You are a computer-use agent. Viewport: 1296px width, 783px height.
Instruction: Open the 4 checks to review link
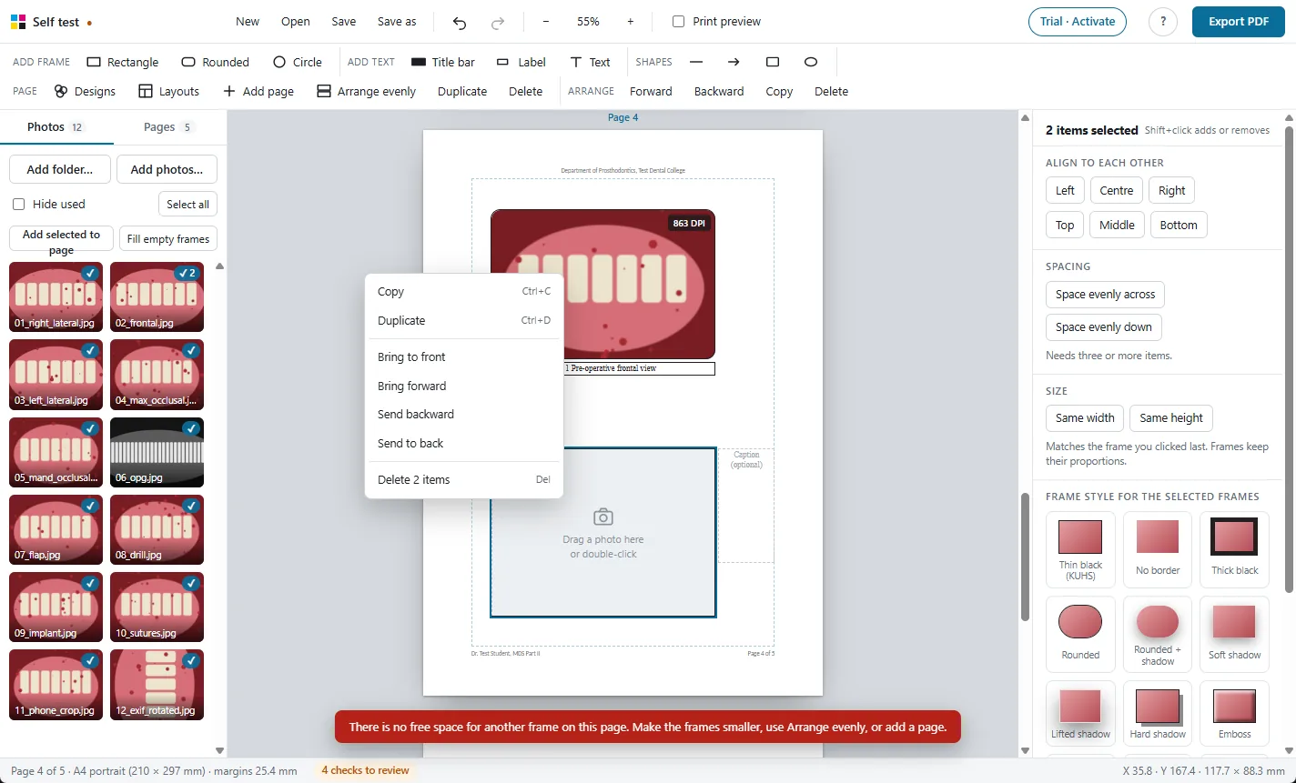pyautogui.click(x=366, y=771)
